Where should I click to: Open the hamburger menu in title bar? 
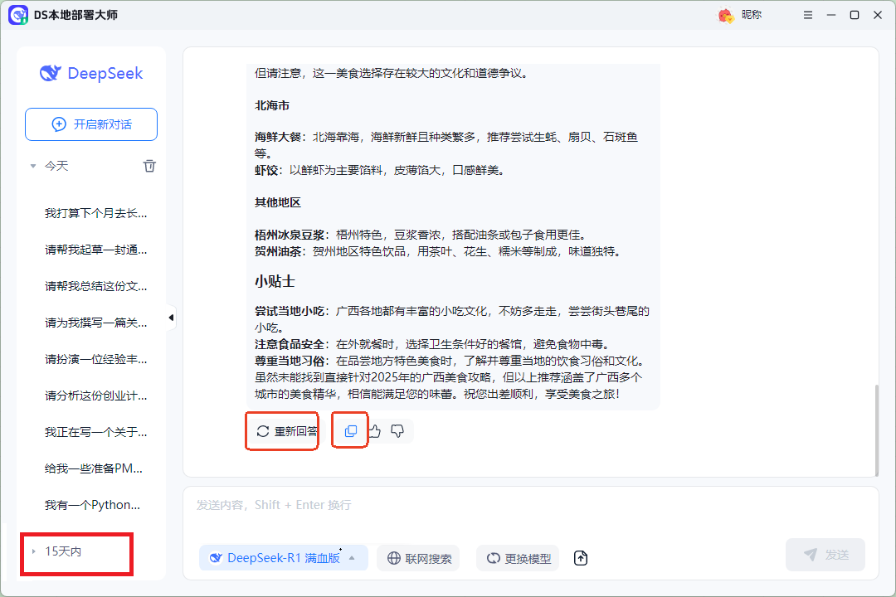pos(807,16)
